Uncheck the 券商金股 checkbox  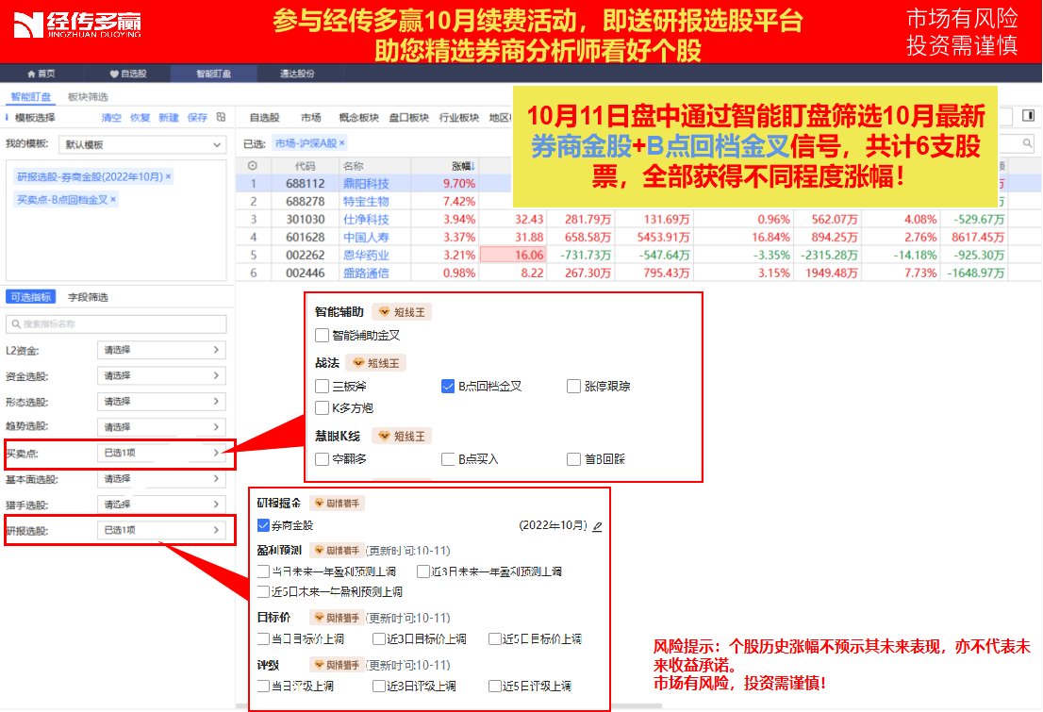point(263,525)
